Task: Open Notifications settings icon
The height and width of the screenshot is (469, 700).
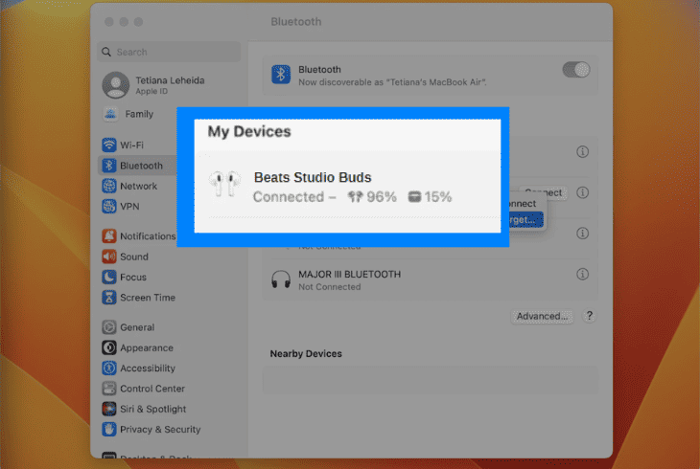Action: click(x=109, y=235)
